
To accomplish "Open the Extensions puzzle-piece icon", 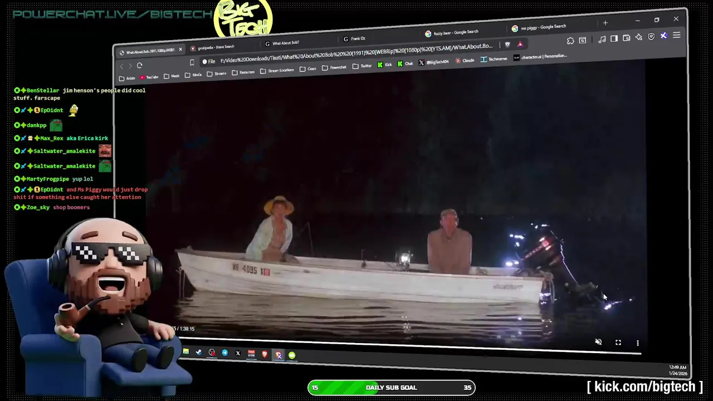I will coord(570,41).
